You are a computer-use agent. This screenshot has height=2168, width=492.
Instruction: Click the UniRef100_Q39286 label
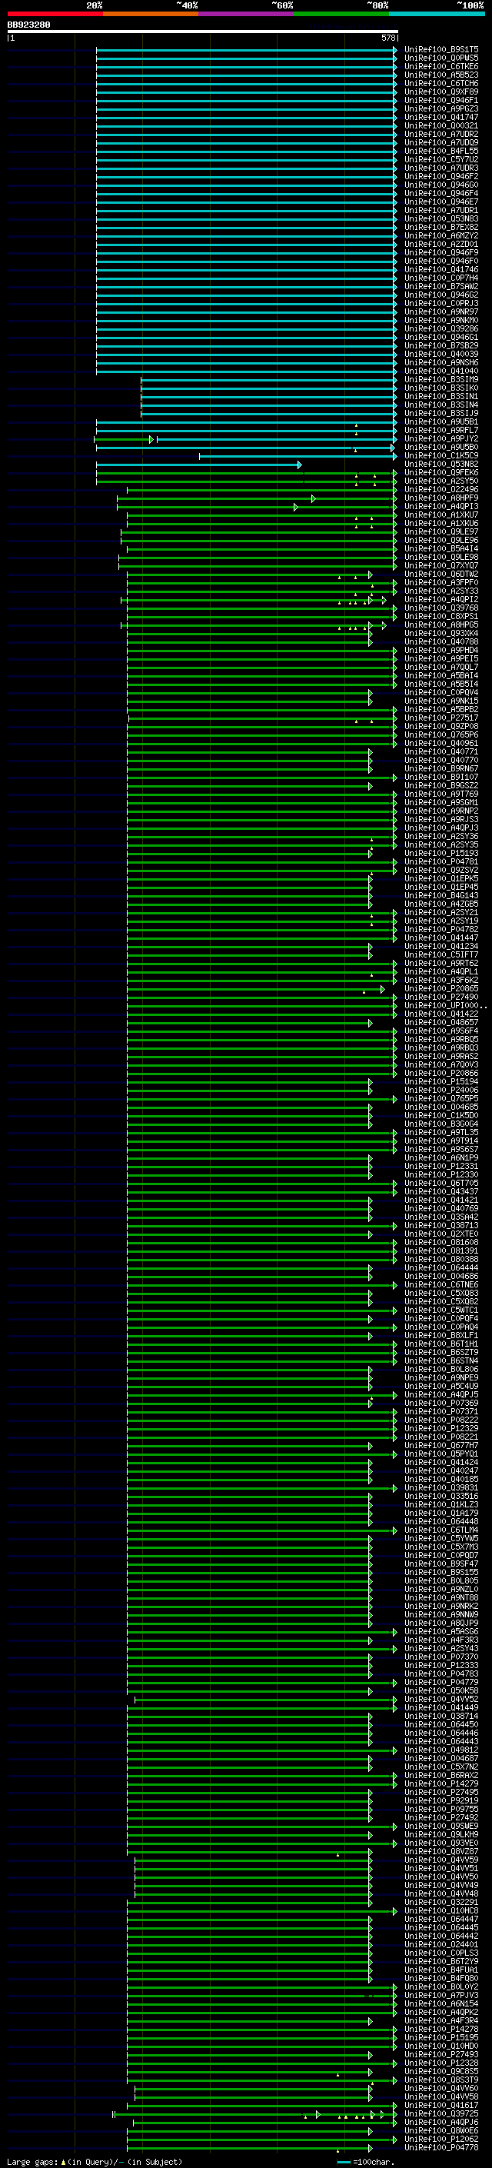441,329
